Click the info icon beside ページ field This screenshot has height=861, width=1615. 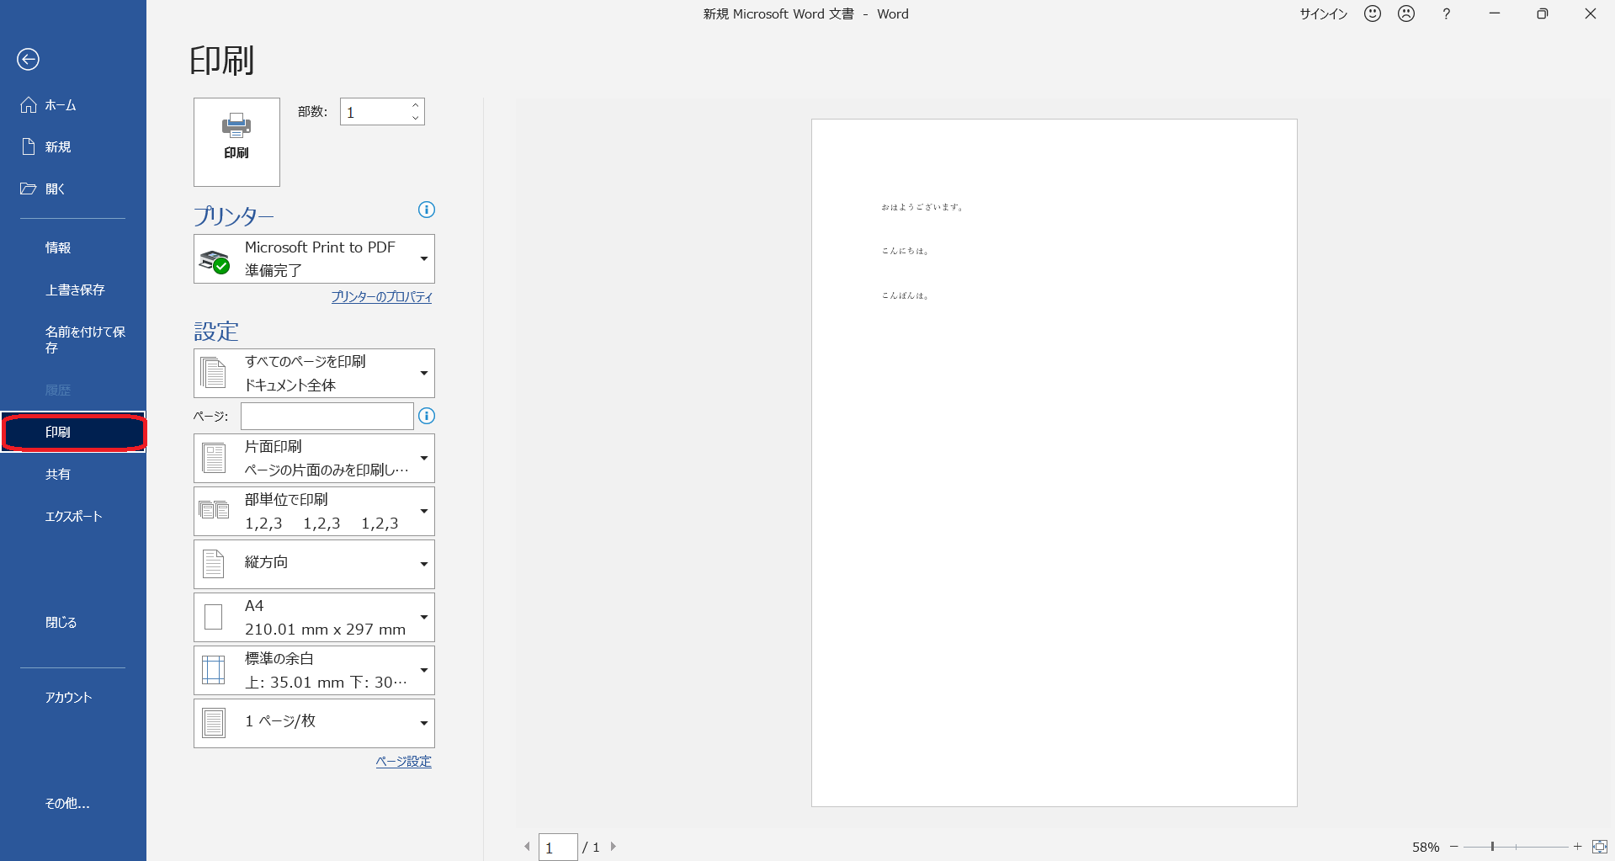427,416
